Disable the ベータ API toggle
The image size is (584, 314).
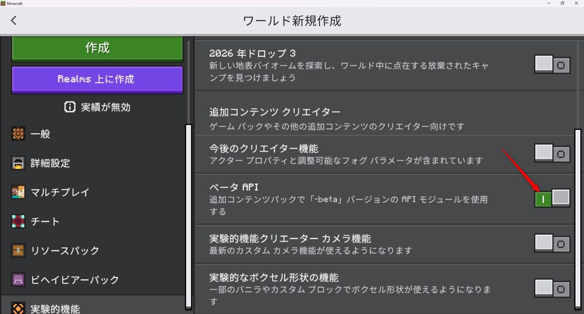point(553,198)
